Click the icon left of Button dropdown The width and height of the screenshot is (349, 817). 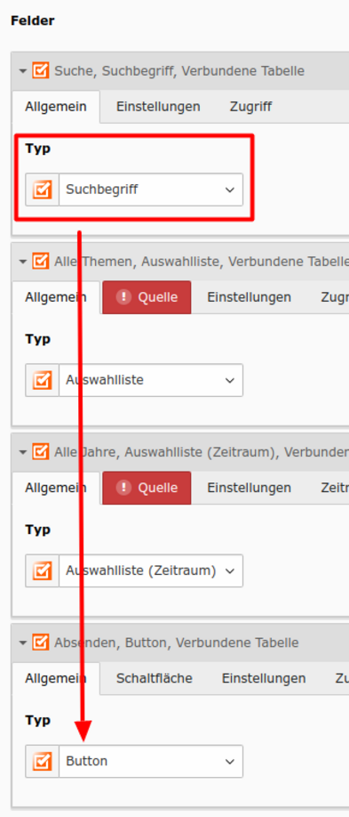click(42, 762)
